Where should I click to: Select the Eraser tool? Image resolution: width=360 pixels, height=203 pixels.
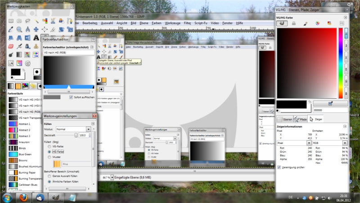(11, 46)
